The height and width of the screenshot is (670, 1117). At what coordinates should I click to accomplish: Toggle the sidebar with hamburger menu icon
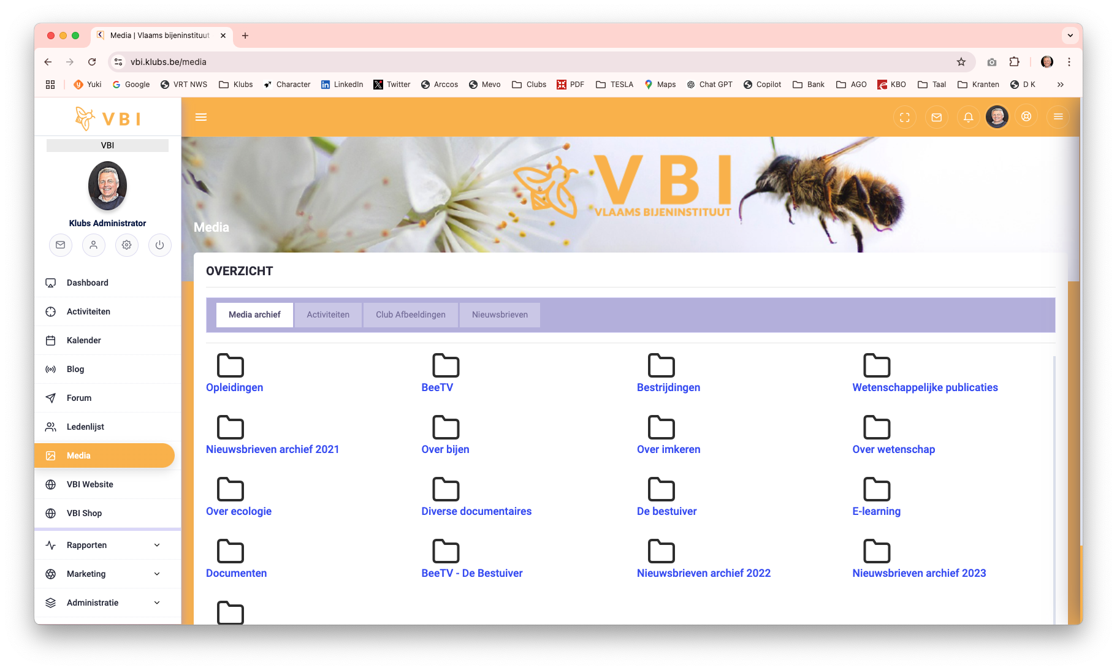[x=201, y=117]
